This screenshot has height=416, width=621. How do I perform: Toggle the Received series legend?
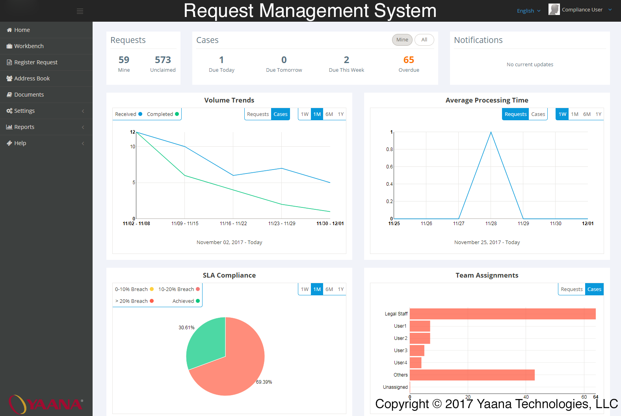click(129, 114)
